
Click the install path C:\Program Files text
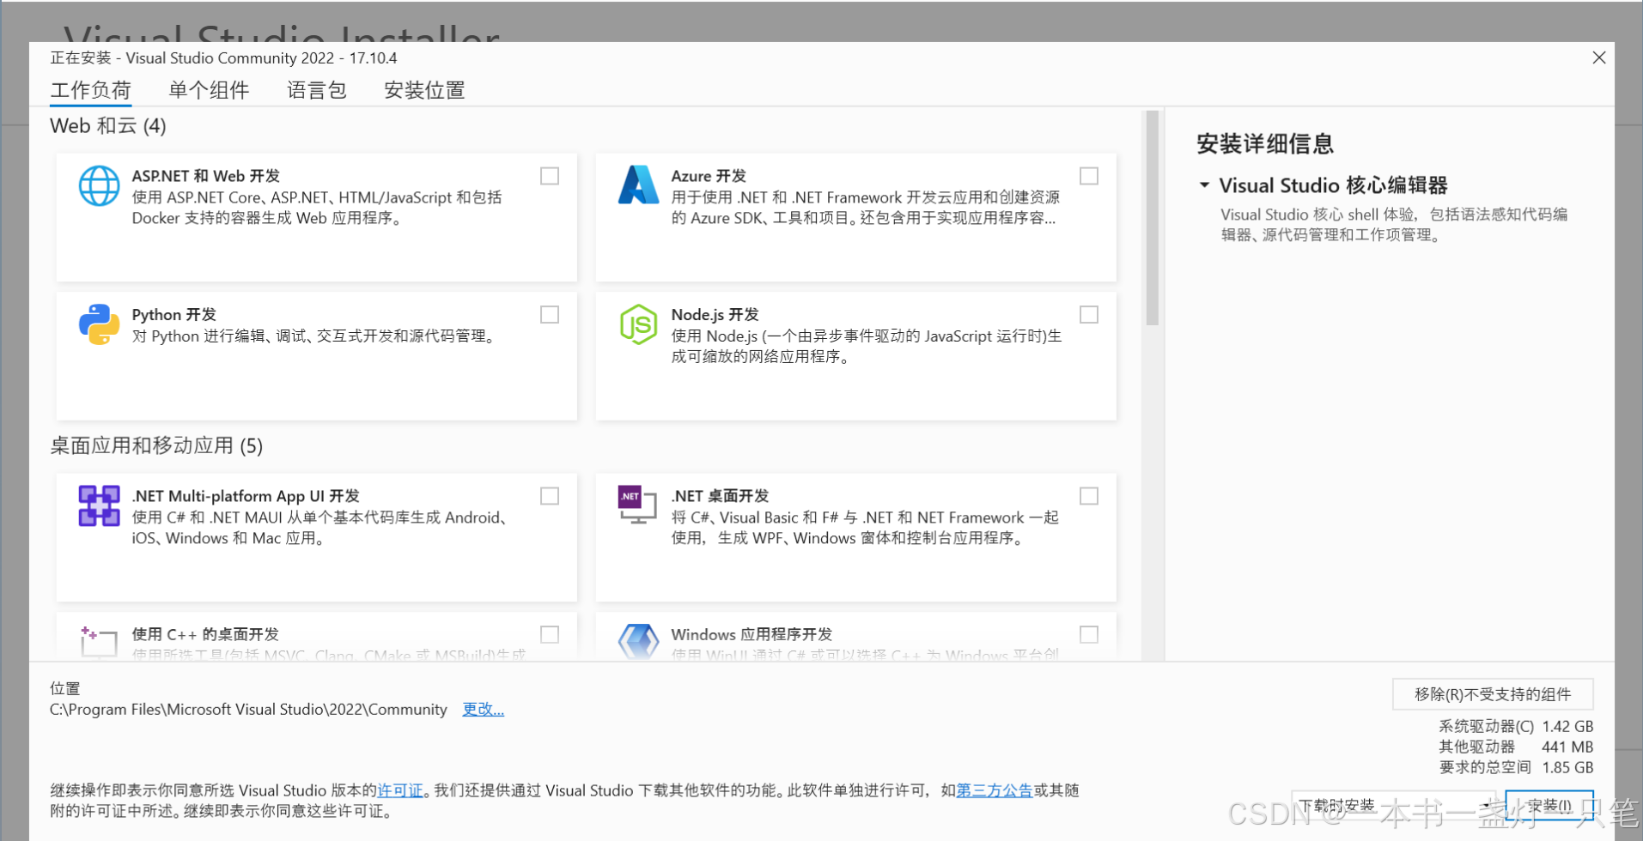[x=248, y=710]
